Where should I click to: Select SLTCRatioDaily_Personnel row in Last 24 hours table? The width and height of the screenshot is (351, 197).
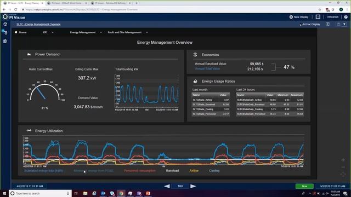(x=270, y=114)
